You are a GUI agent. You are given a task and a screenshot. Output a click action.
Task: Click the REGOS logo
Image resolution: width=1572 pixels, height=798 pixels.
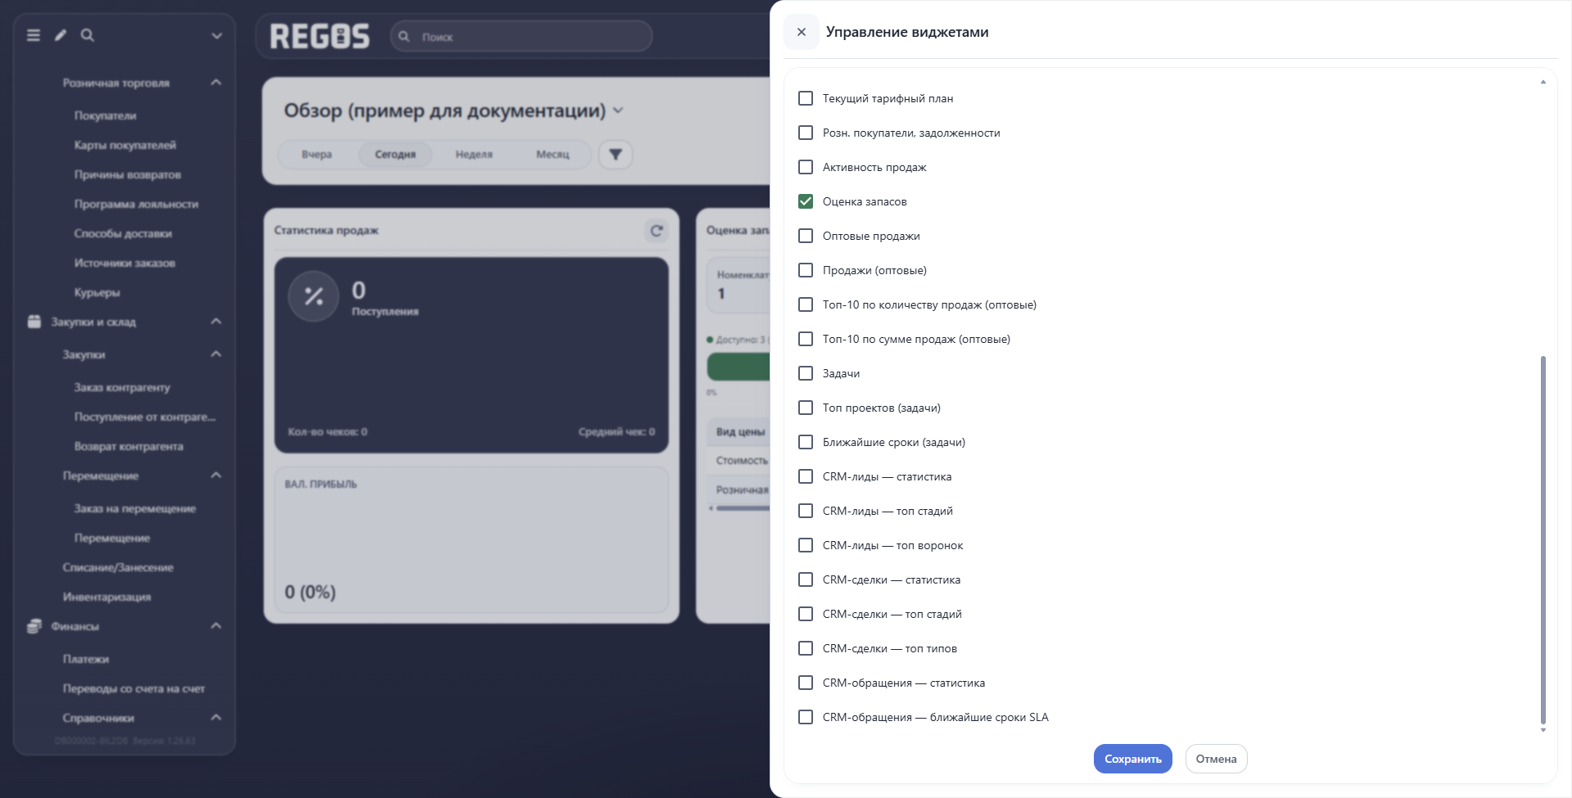(320, 37)
